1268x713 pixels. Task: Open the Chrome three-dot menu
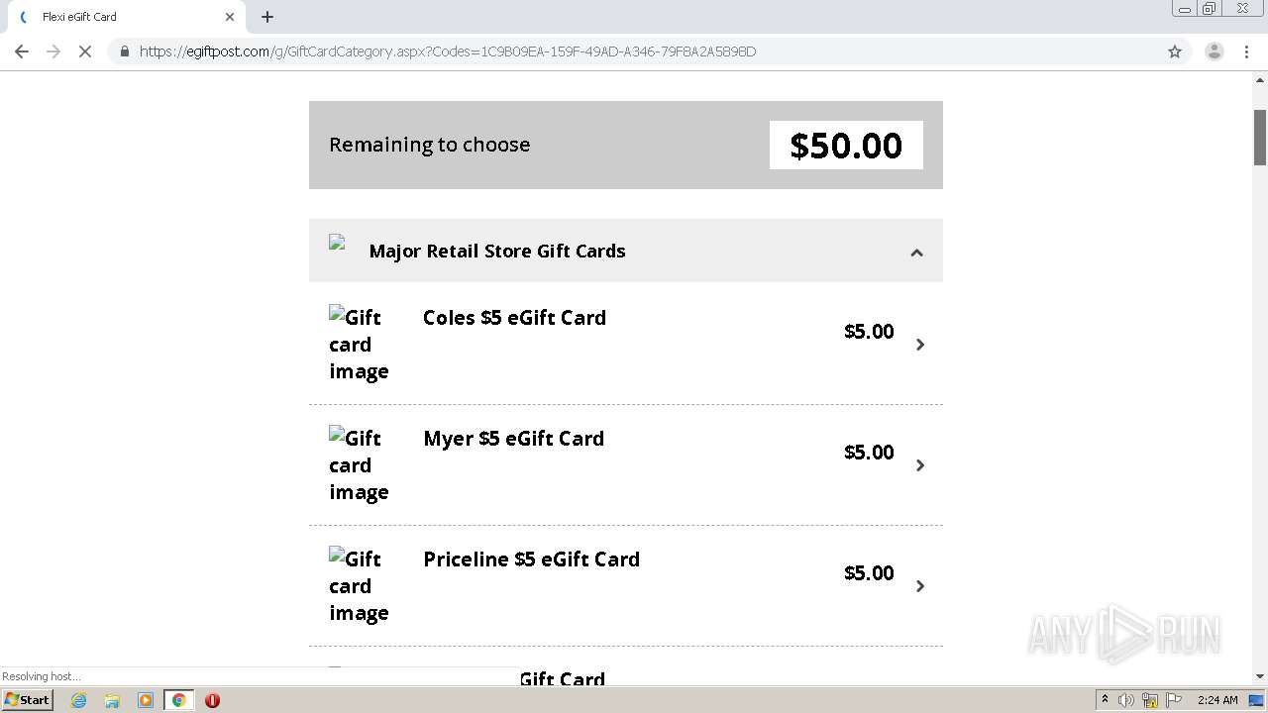click(1246, 51)
